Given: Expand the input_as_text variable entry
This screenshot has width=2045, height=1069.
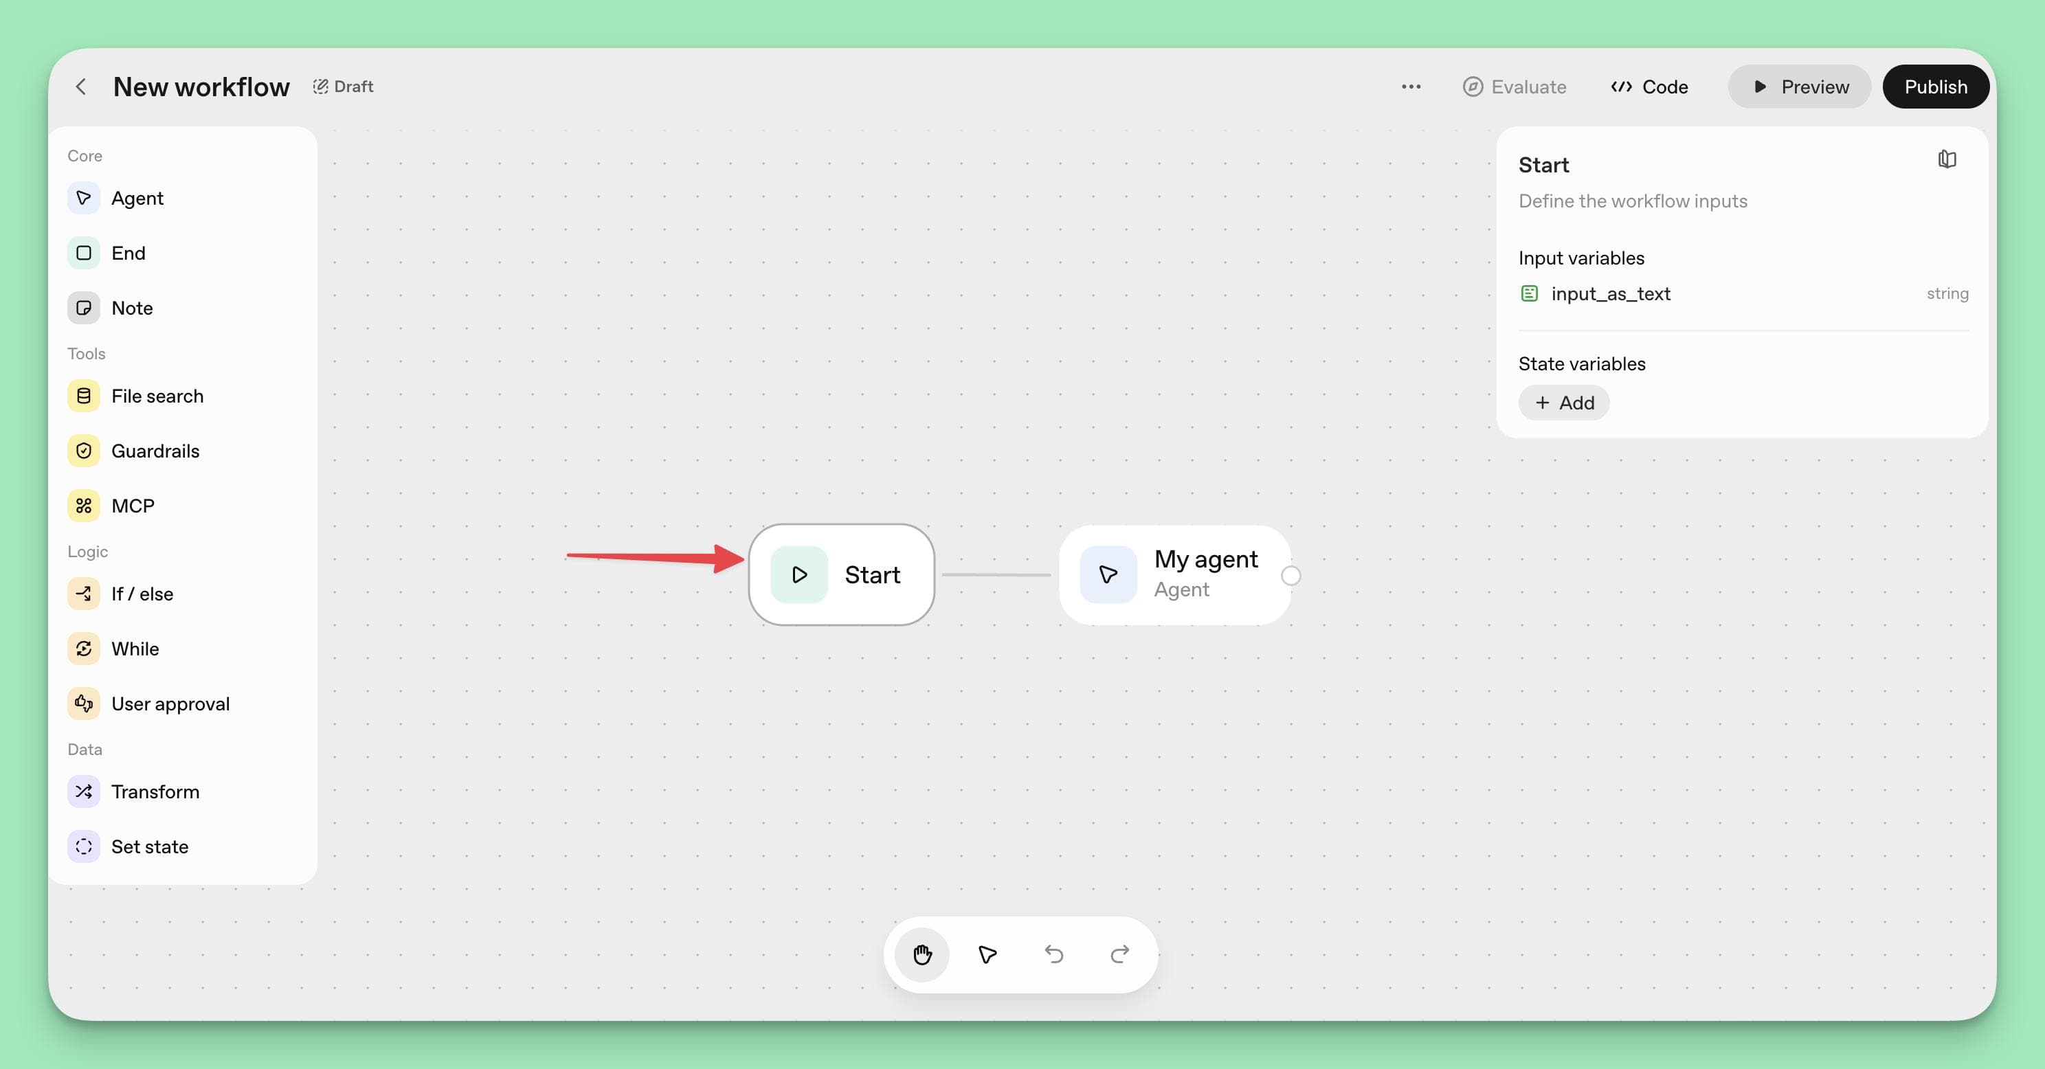Looking at the screenshot, I should (x=1611, y=293).
